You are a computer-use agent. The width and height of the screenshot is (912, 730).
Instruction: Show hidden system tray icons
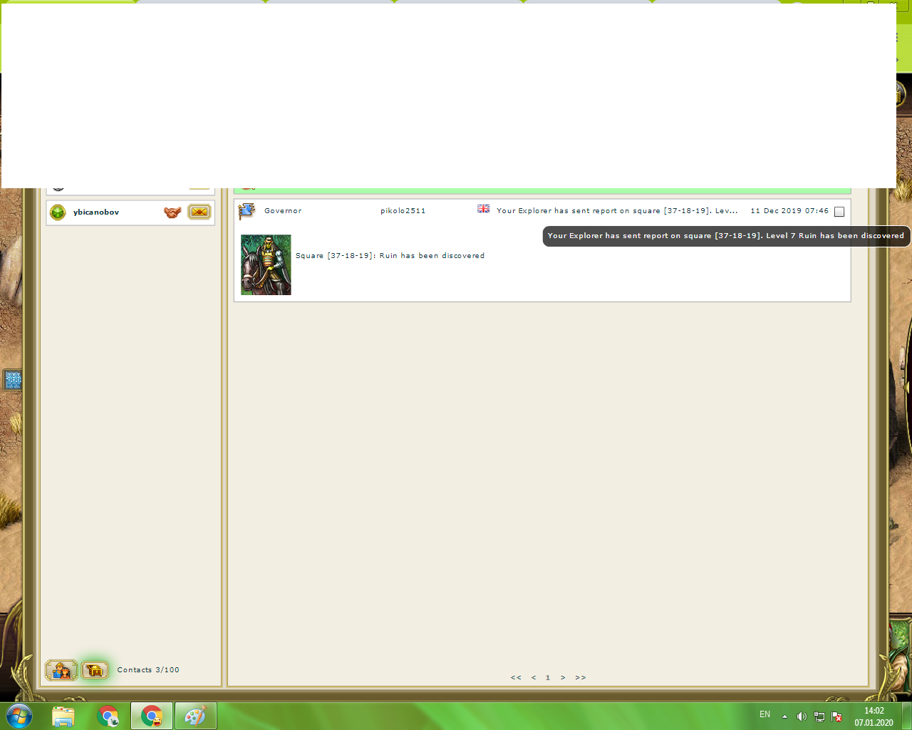(x=784, y=716)
